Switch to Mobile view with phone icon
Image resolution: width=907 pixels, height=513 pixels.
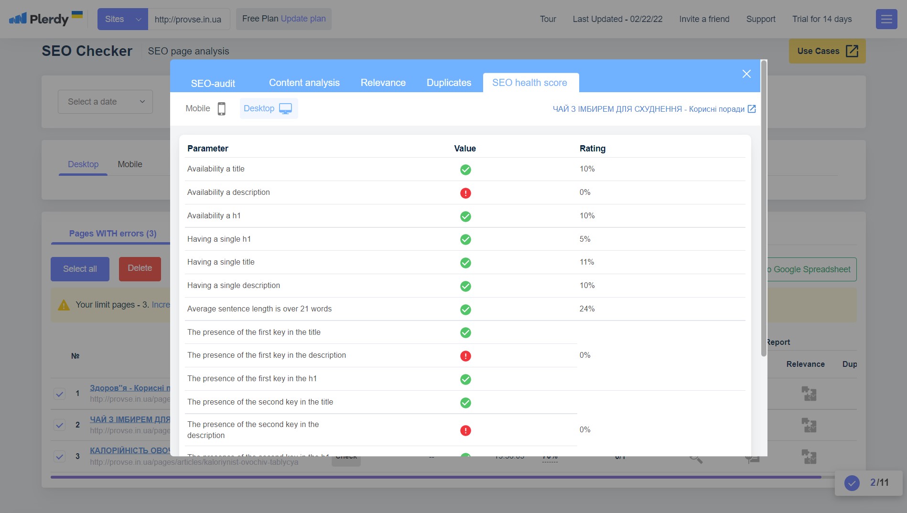click(x=221, y=109)
